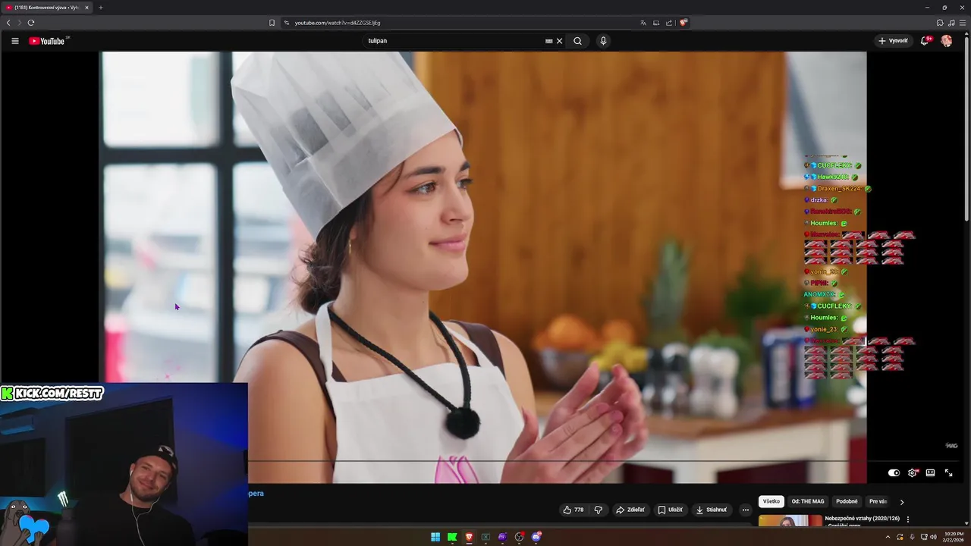Open browser extensions puzzle icon
The image size is (971, 546).
point(940,23)
